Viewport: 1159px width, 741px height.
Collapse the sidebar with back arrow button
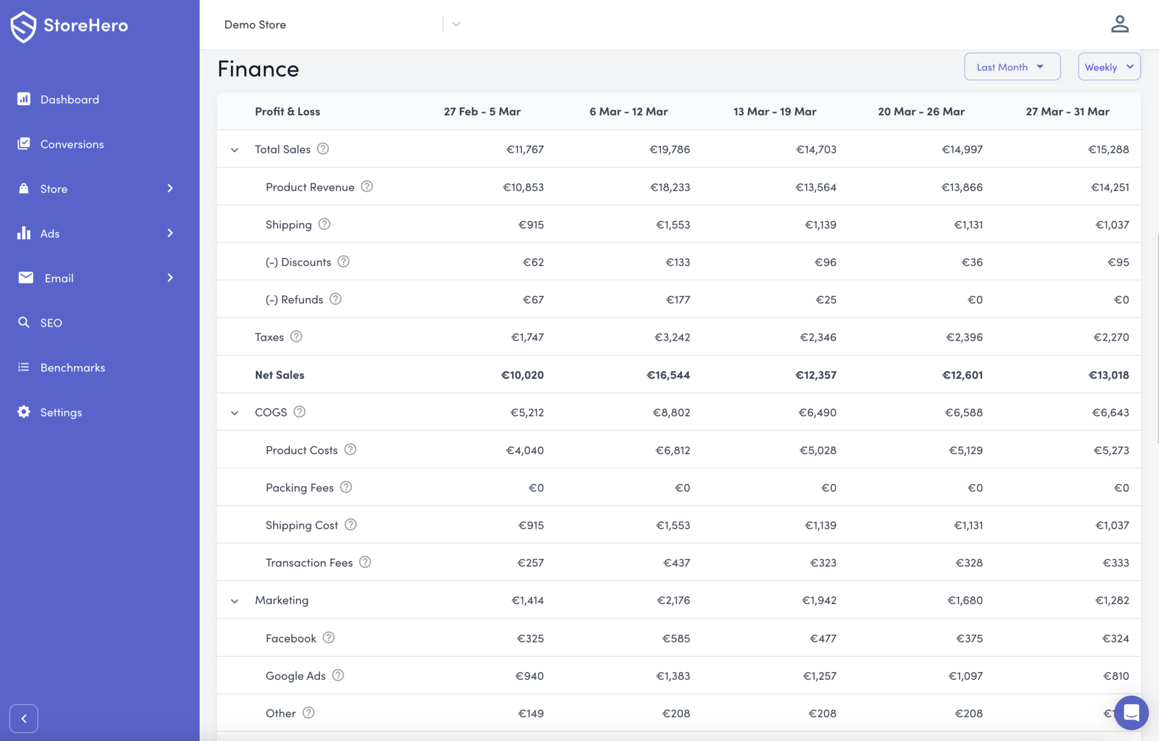[24, 718]
